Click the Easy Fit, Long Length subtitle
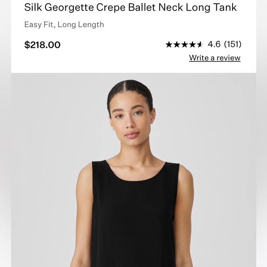This screenshot has width=267, height=267. coord(64,25)
